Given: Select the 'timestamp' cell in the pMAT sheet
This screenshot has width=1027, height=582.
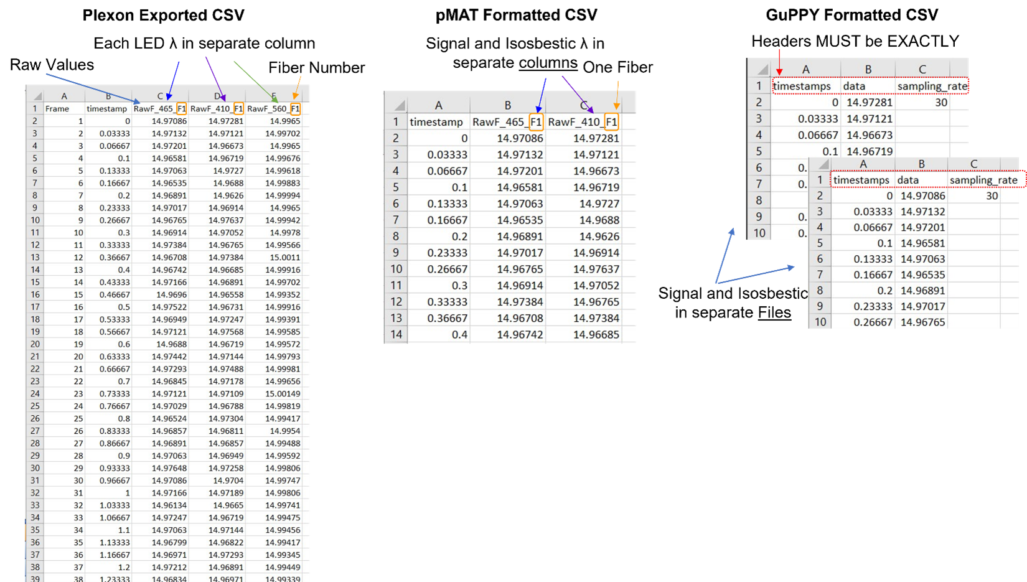Looking at the screenshot, I should tap(438, 122).
